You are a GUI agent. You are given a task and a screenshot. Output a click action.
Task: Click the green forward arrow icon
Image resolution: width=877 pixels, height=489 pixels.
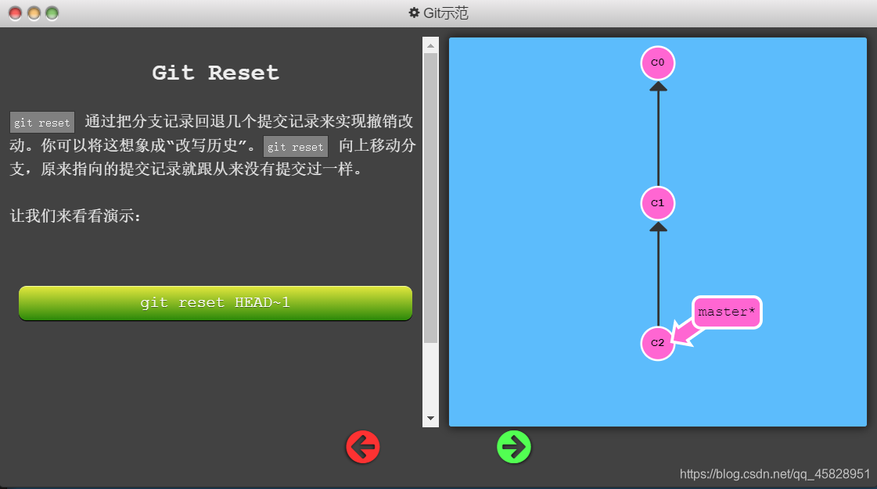pyautogui.click(x=514, y=447)
